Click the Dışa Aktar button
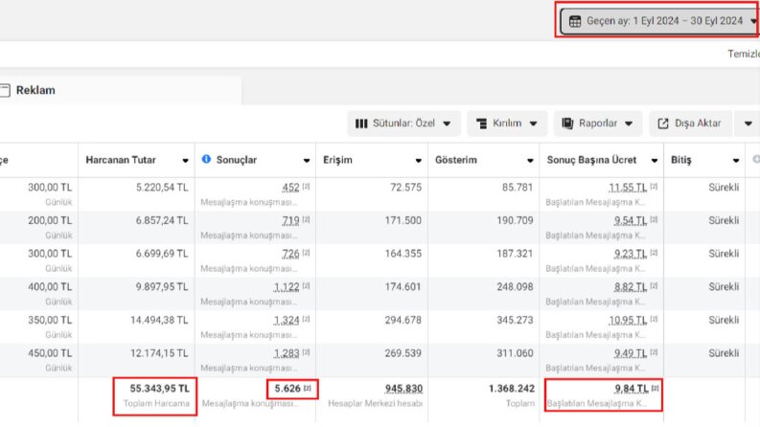Screen dimensions: 760x427 (x=690, y=124)
